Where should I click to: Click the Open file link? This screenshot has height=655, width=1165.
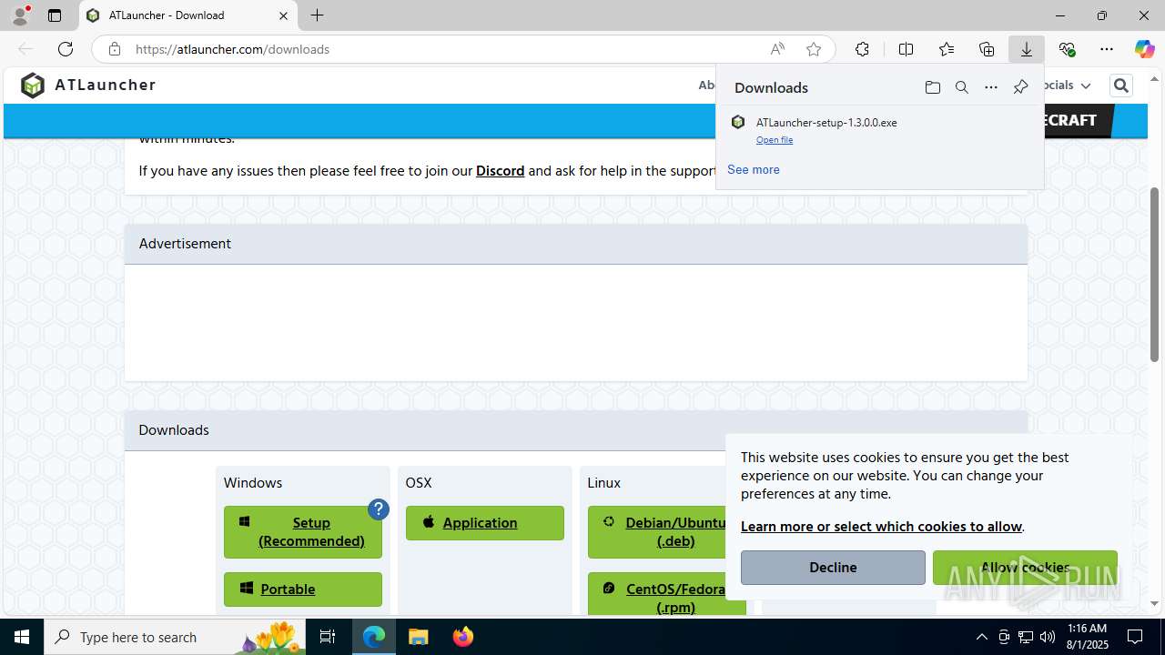[x=775, y=140]
